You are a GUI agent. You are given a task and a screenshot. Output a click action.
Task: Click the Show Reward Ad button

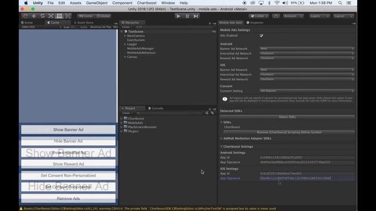pyautogui.click(x=68, y=164)
